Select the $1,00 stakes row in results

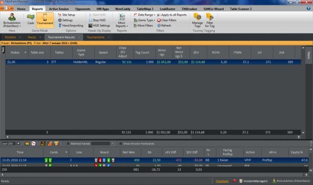point(12,62)
